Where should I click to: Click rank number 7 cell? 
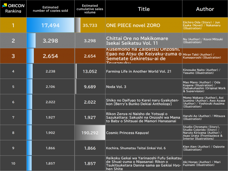click(13, 117)
